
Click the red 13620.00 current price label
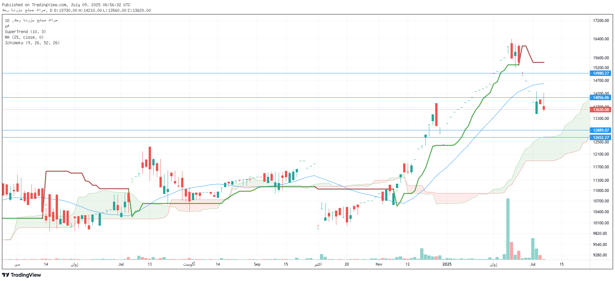click(x=601, y=110)
